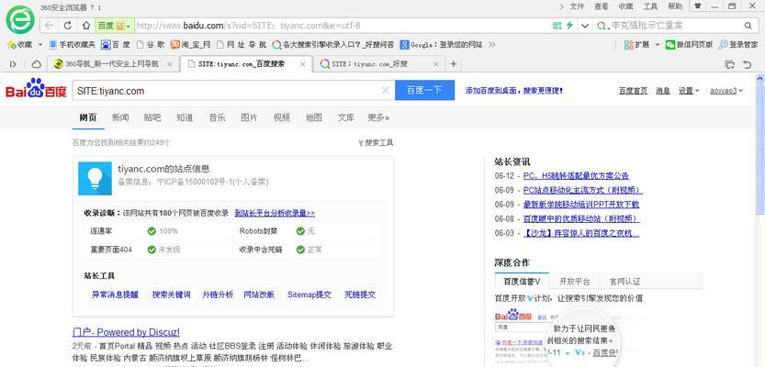Viewport: 765px width, 367px height.
Task: Click the Baidu logo
Action: (36, 88)
